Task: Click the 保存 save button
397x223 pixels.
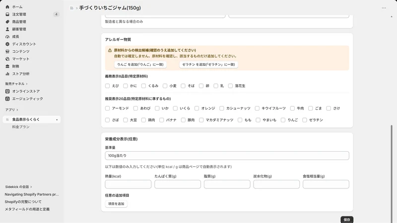Action: pos(347,220)
